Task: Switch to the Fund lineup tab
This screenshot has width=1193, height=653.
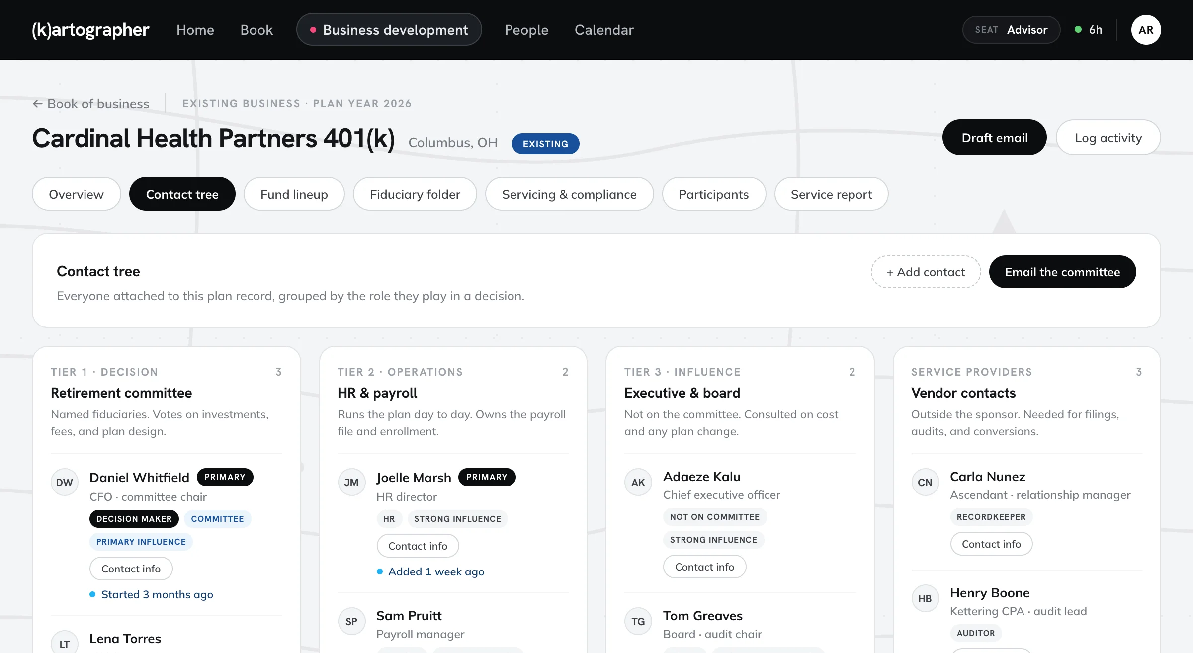Action: [x=294, y=194]
